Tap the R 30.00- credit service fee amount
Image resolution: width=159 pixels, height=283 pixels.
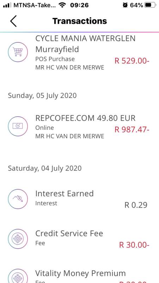coord(134,245)
